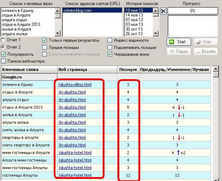Select 26 окт 13 in search history
The height and width of the screenshot is (181, 222).
click(x=139, y=34)
